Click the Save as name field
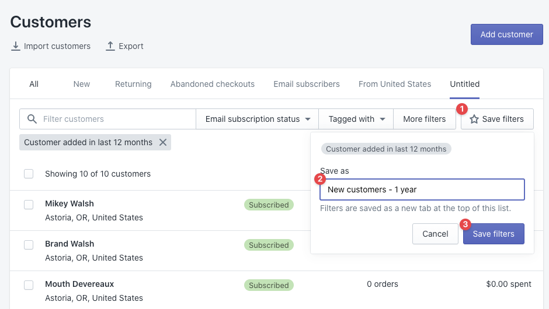Image resolution: width=549 pixels, height=309 pixels. click(422, 189)
